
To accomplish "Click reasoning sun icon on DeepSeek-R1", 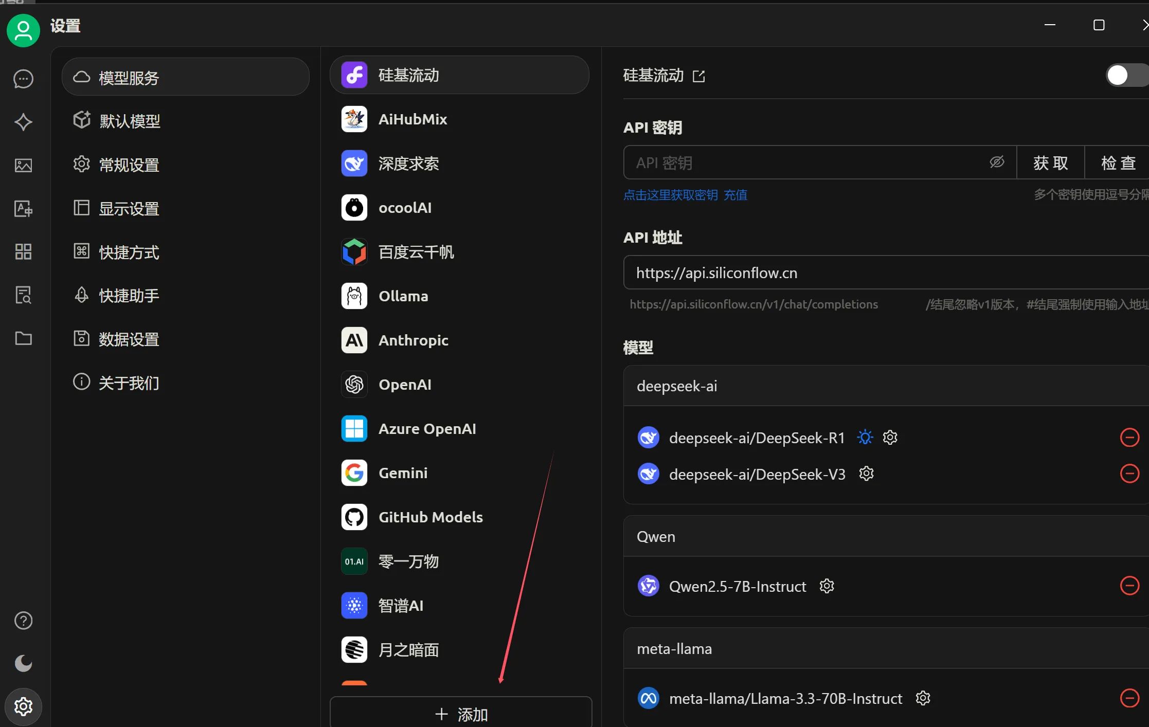I will click(x=865, y=438).
